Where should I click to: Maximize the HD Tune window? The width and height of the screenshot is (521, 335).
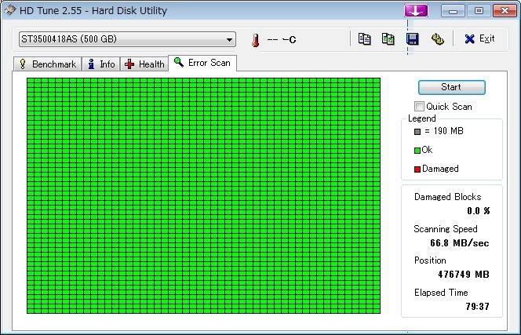coord(479,11)
